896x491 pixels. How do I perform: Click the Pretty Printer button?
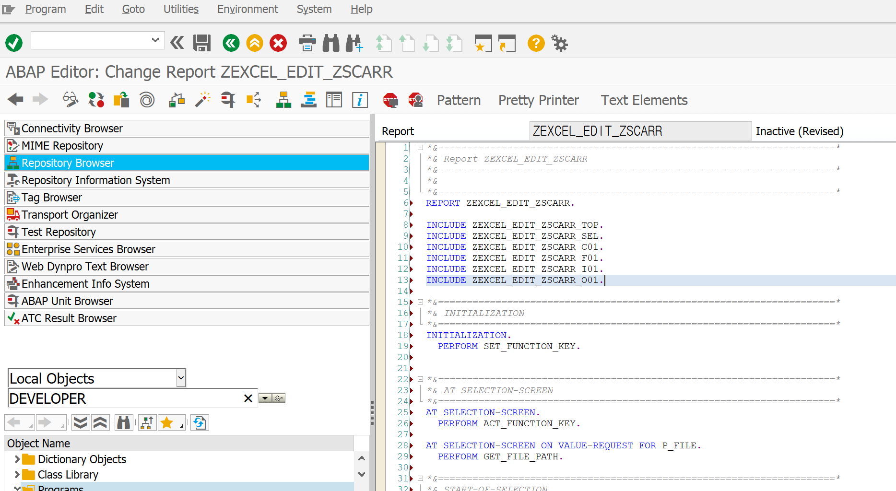pyautogui.click(x=538, y=100)
